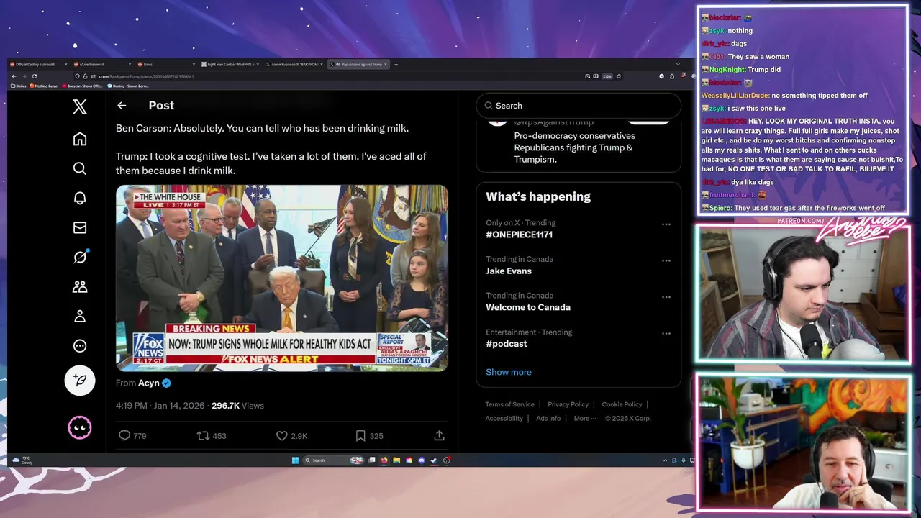Like the post (2.9K likes)
Screen dimensions: 921x518
292,435
